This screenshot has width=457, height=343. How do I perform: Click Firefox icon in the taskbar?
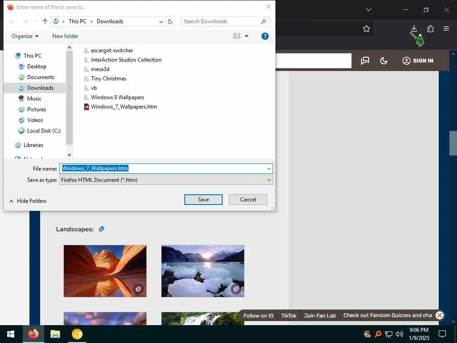coord(33,334)
